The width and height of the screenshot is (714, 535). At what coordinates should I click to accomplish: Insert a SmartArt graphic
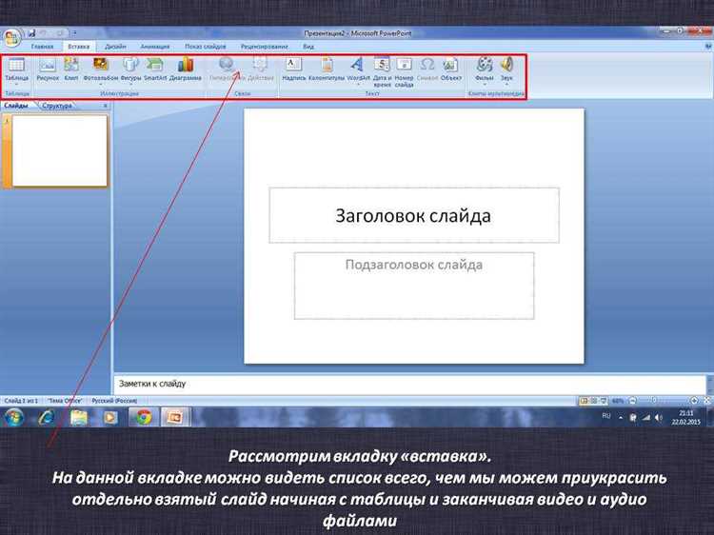155,69
